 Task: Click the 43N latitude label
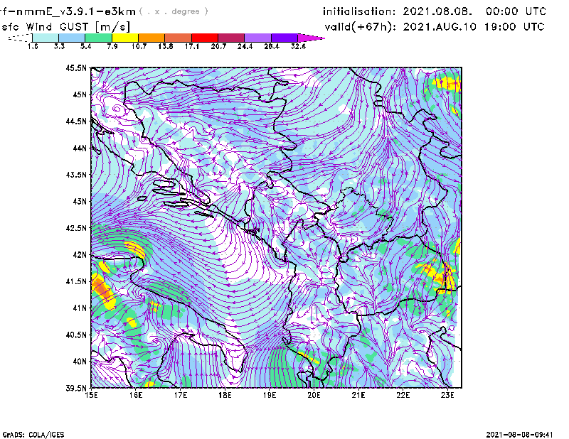click(x=80, y=201)
